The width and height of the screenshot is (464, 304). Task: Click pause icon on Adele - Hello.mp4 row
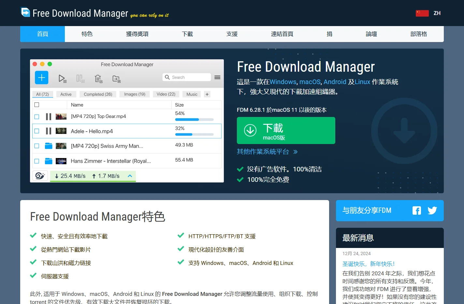[49, 131]
